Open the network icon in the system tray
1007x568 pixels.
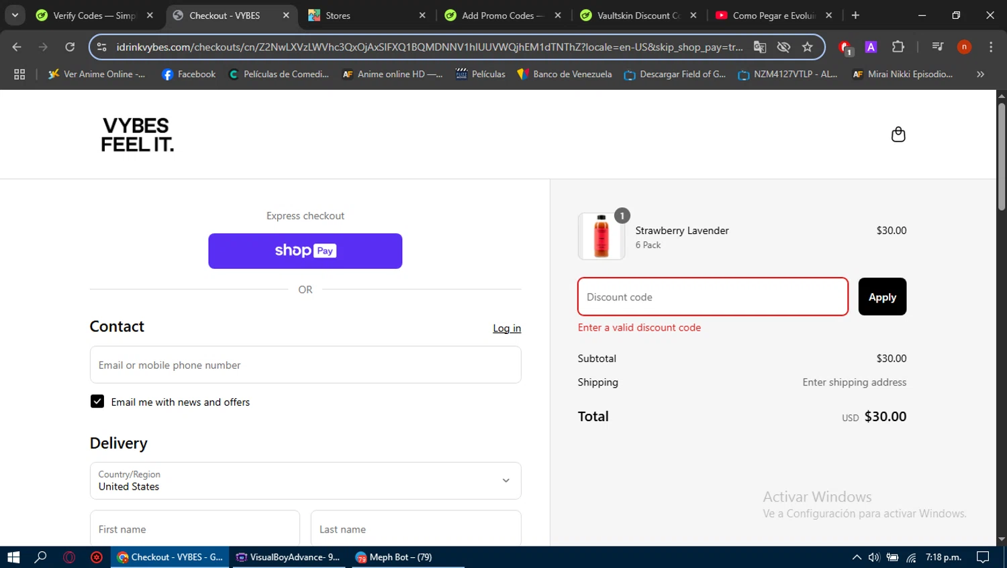click(911, 557)
